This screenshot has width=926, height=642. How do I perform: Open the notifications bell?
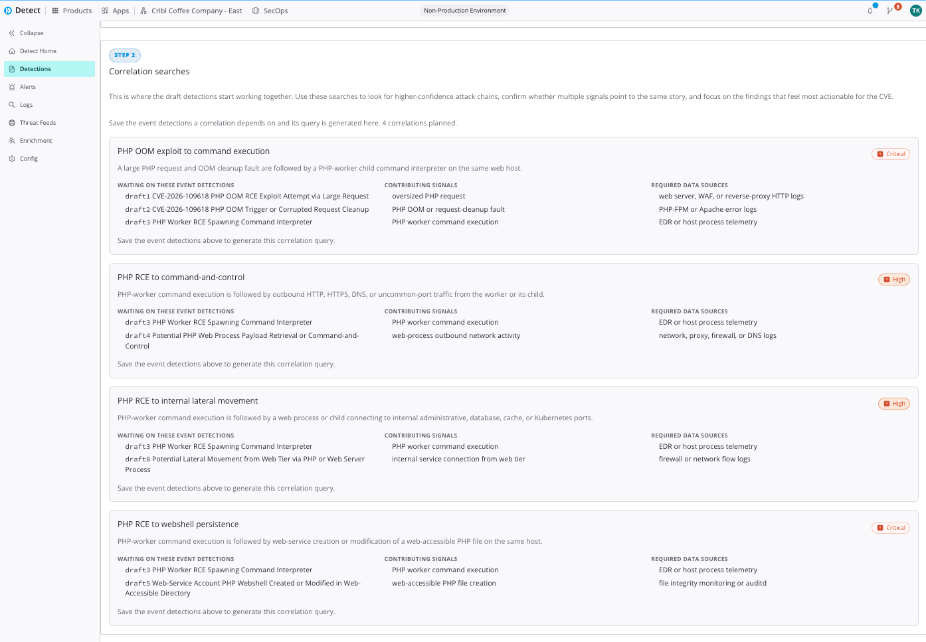pyautogui.click(x=870, y=11)
